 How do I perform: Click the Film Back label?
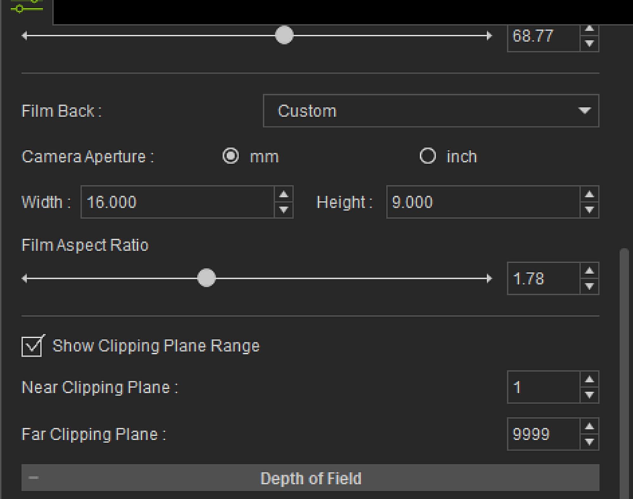click(x=61, y=111)
